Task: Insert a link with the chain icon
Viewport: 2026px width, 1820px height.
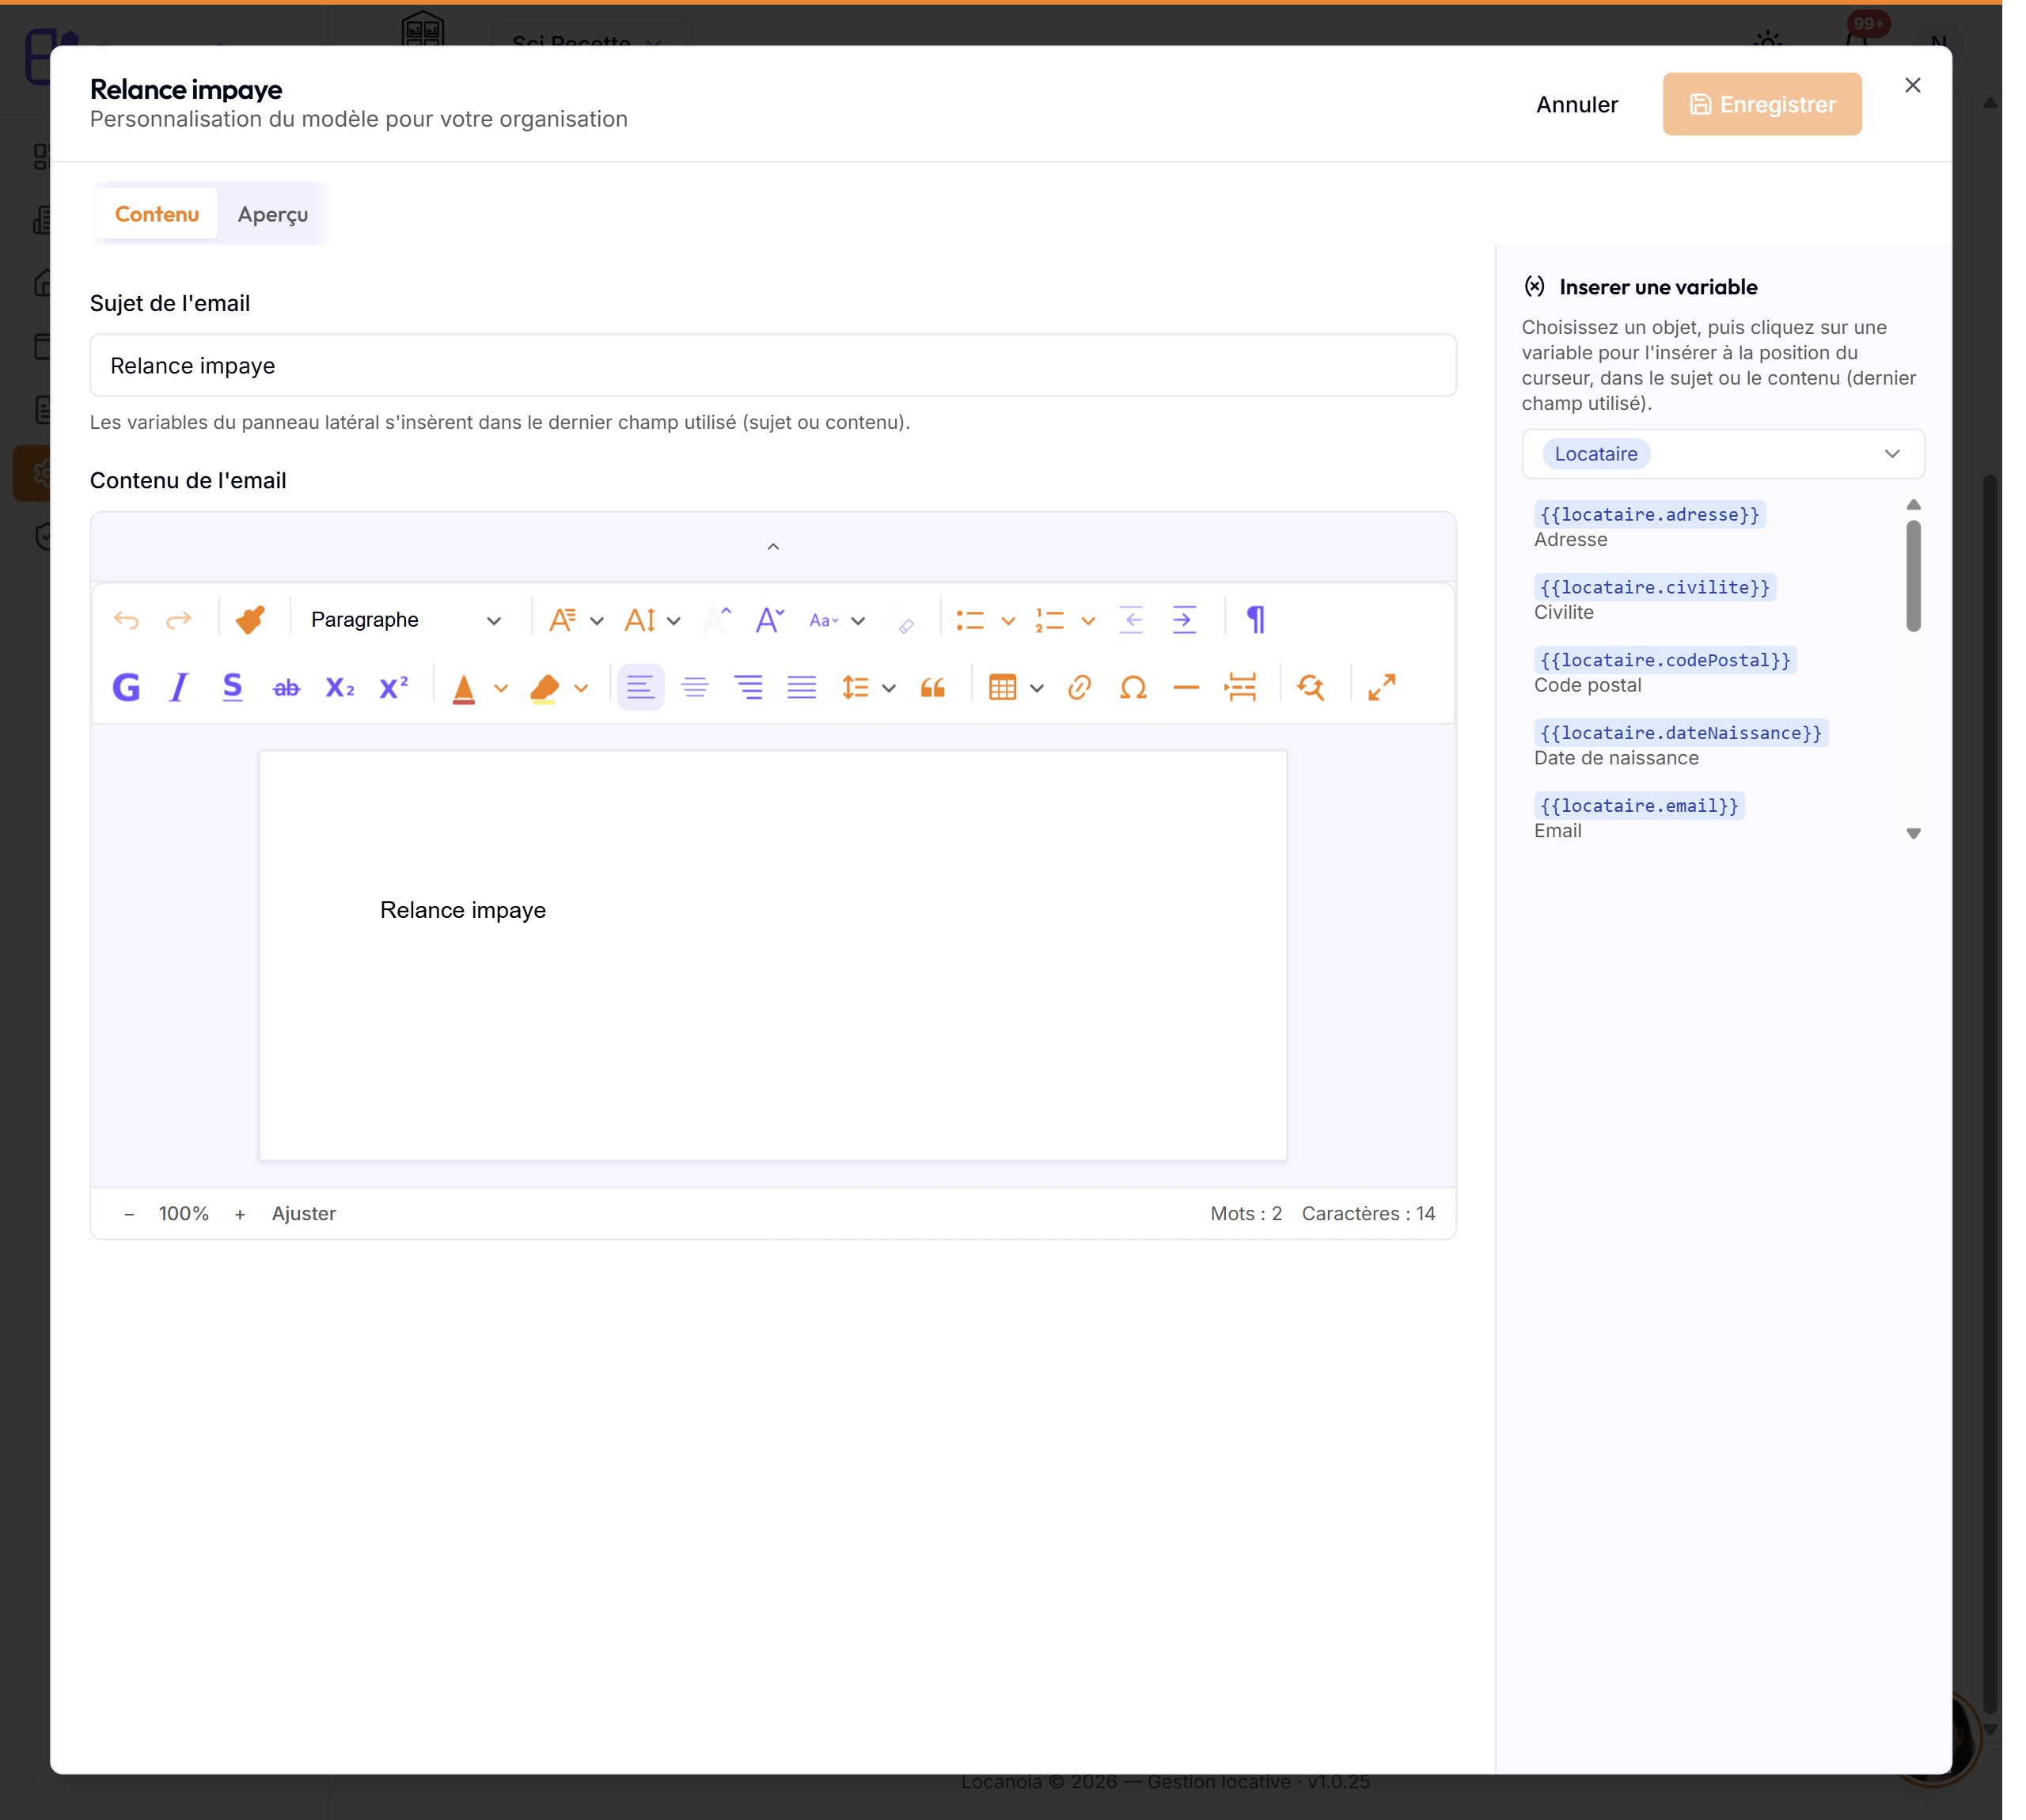Action: pos(1079,688)
